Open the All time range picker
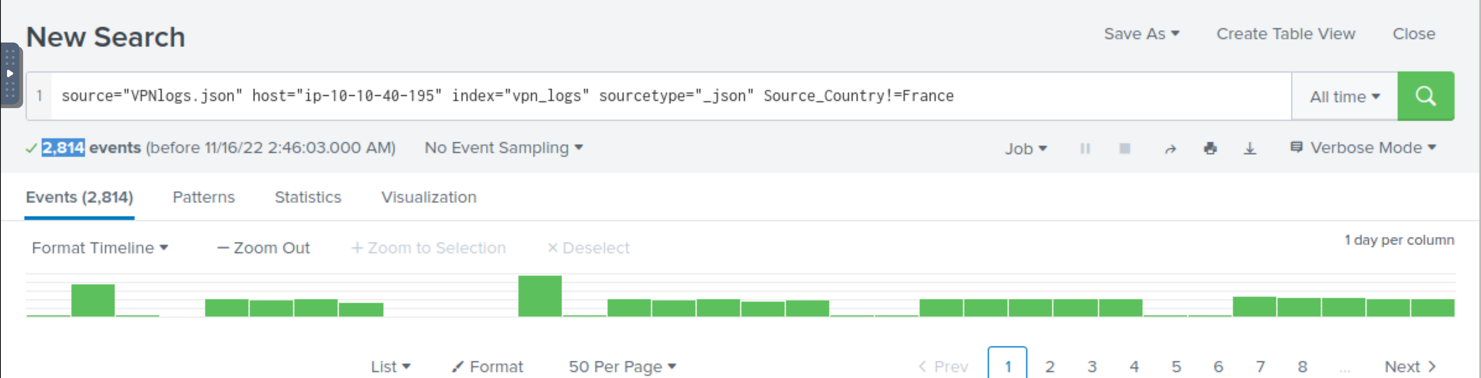The image size is (1481, 378). (1344, 97)
